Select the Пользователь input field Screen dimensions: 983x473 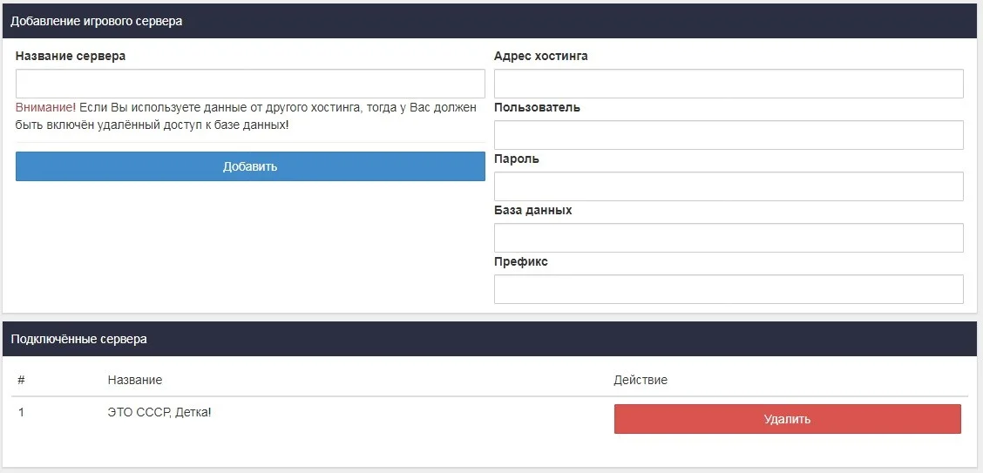pos(728,135)
